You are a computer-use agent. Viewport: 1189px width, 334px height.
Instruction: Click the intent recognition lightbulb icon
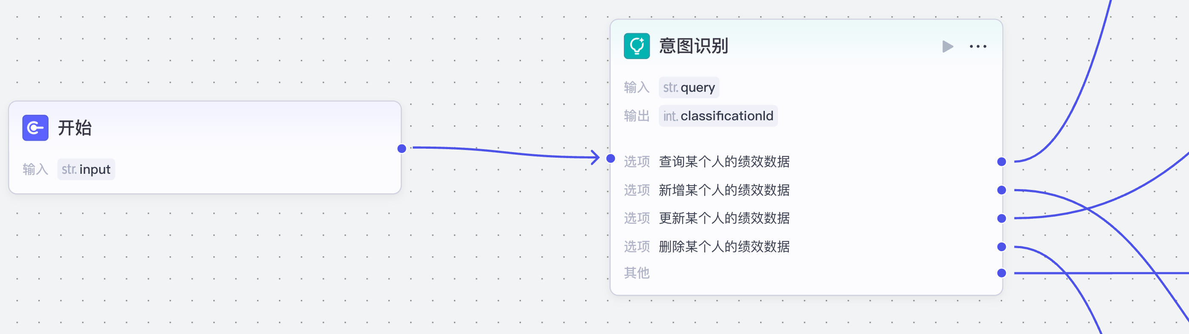(x=637, y=46)
